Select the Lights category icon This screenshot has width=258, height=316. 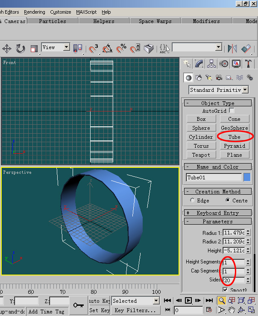(x=209, y=78)
